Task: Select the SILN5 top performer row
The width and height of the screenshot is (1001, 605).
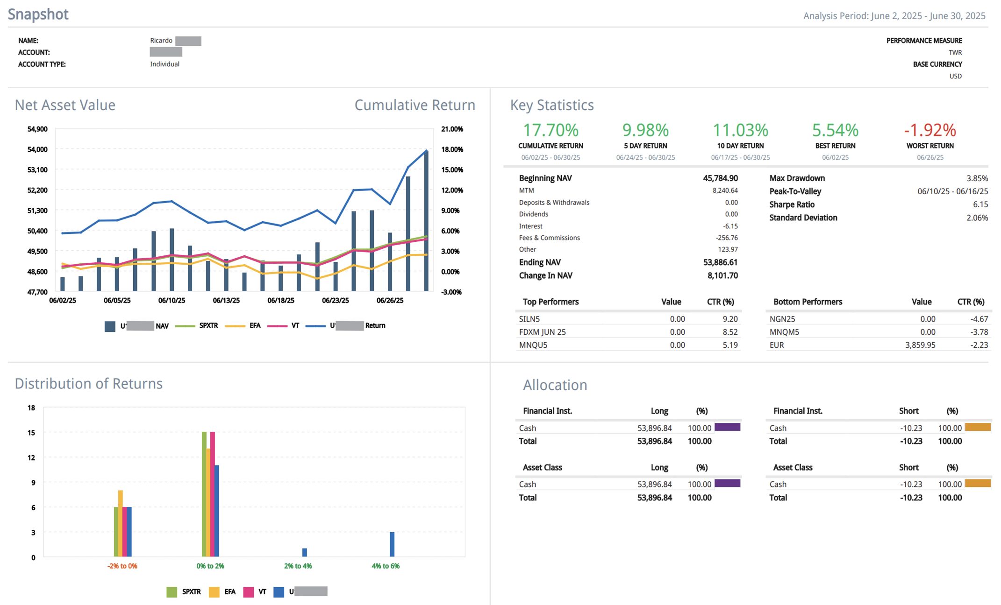Action: (x=529, y=319)
